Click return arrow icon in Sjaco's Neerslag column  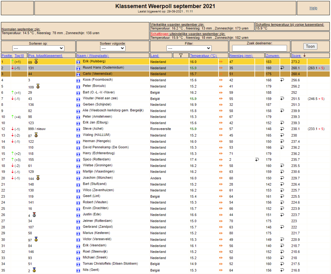pos(257,159)
